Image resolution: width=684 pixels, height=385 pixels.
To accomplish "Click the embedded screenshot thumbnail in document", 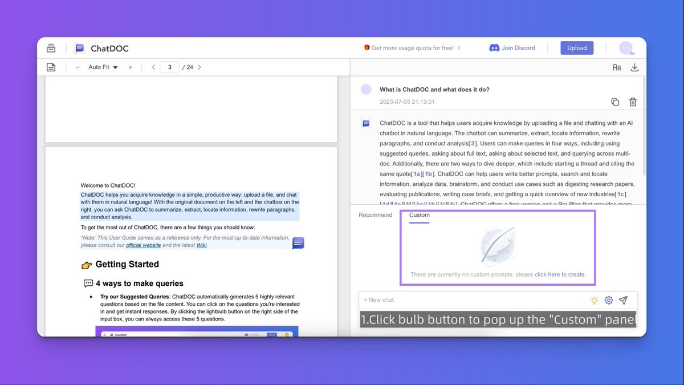I will tap(197, 331).
